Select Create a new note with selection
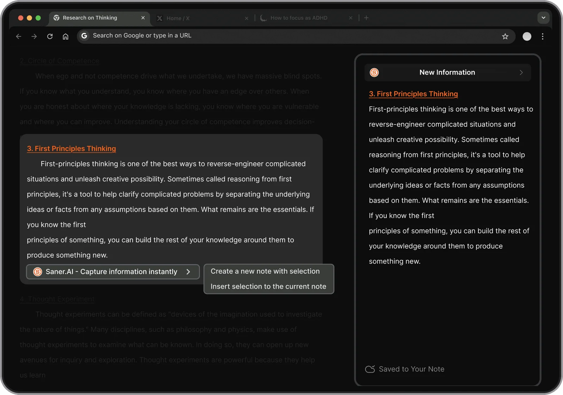 pyautogui.click(x=265, y=271)
